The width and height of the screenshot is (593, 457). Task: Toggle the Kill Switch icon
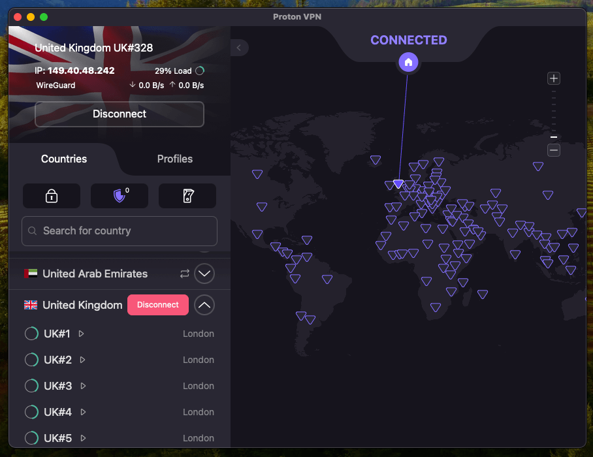(x=187, y=196)
